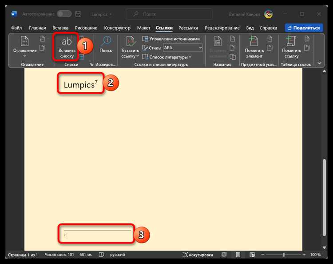Open the Стиль APA combo box
Image resolution: width=333 pixels, height=264 pixels.
[x=183, y=48]
